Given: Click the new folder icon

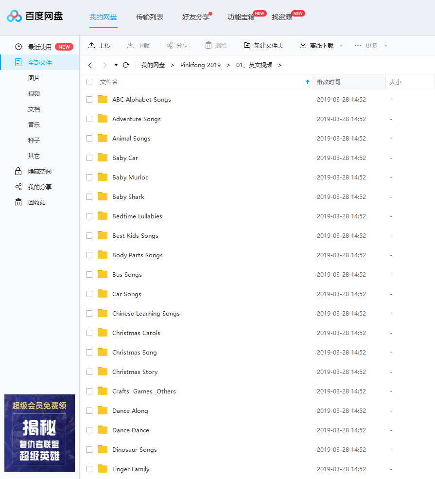Looking at the screenshot, I should point(247,45).
